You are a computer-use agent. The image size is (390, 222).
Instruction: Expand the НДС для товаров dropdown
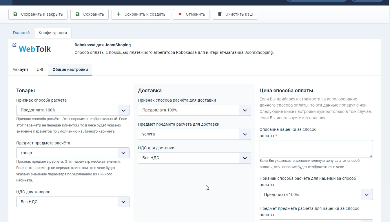[x=73, y=202]
